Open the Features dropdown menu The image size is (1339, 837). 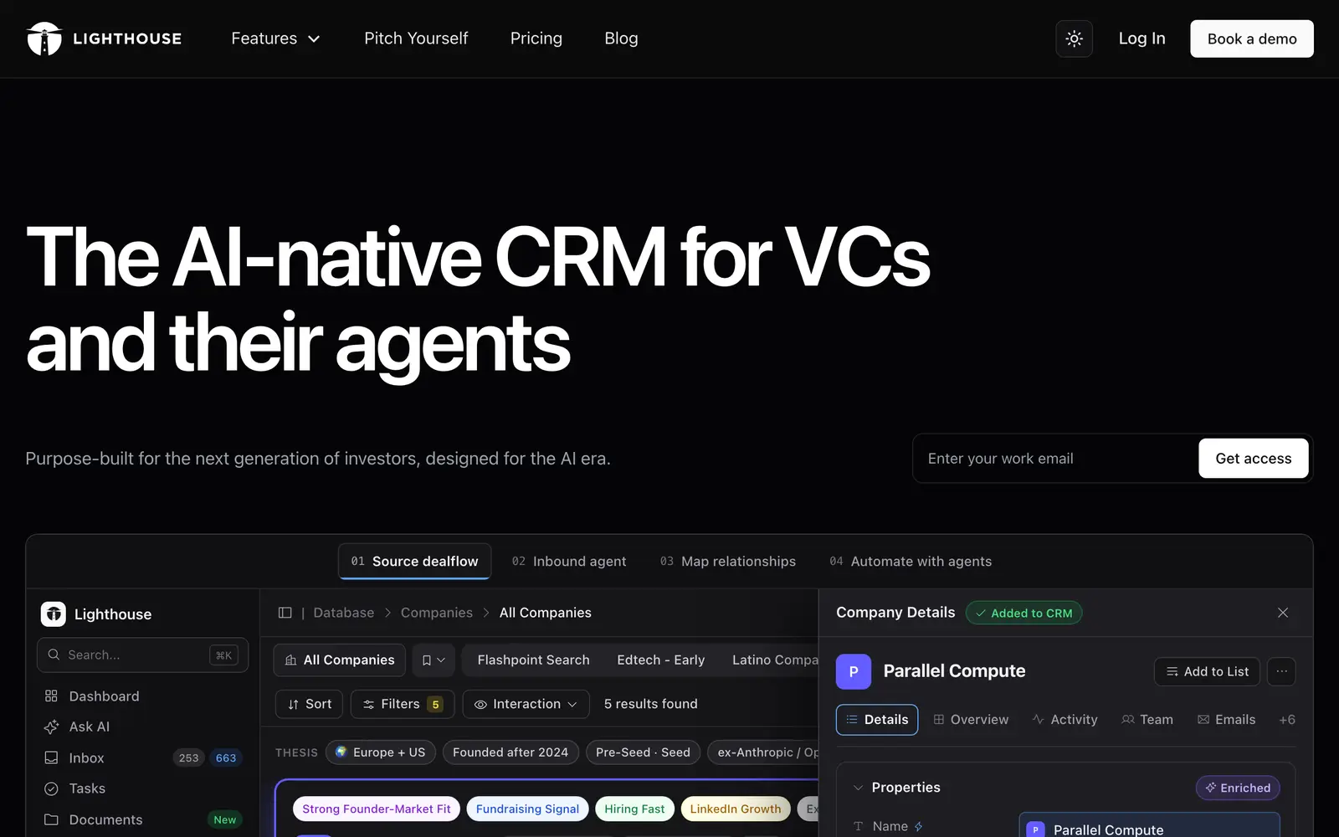[x=275, y=39]
